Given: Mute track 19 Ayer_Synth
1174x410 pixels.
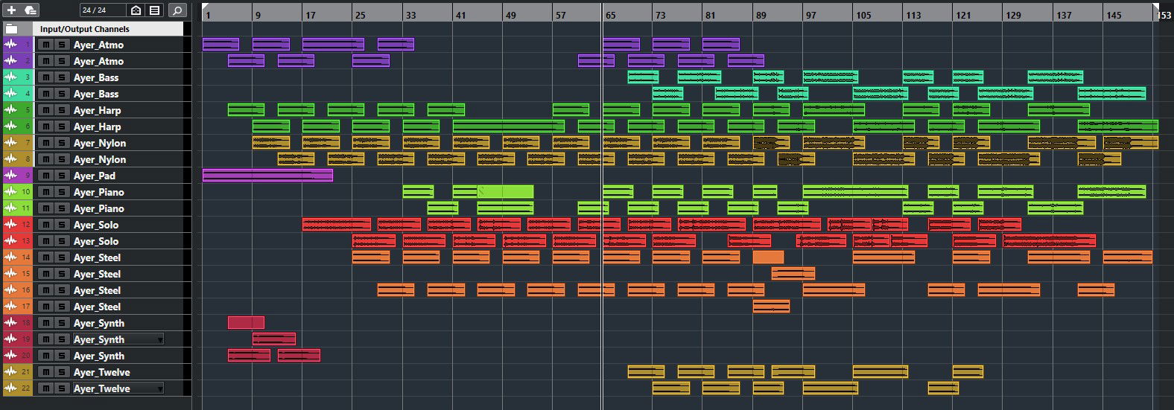Looking at the screenshot, I should pos(46,339).
